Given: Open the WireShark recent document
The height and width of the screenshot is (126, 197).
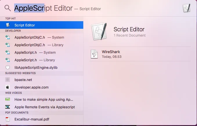Looking at the screenshot, I should coord(140,54).
